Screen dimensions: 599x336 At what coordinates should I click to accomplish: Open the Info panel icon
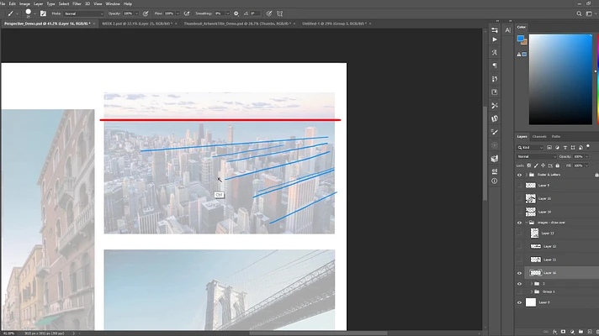click(x=495, y=181)
